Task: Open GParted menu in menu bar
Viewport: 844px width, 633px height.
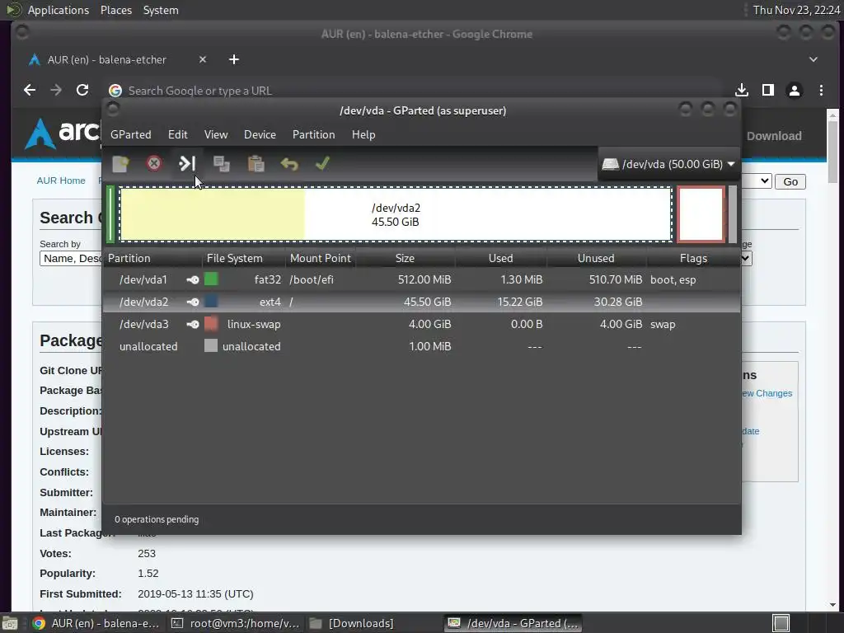Action: (131, 134)
